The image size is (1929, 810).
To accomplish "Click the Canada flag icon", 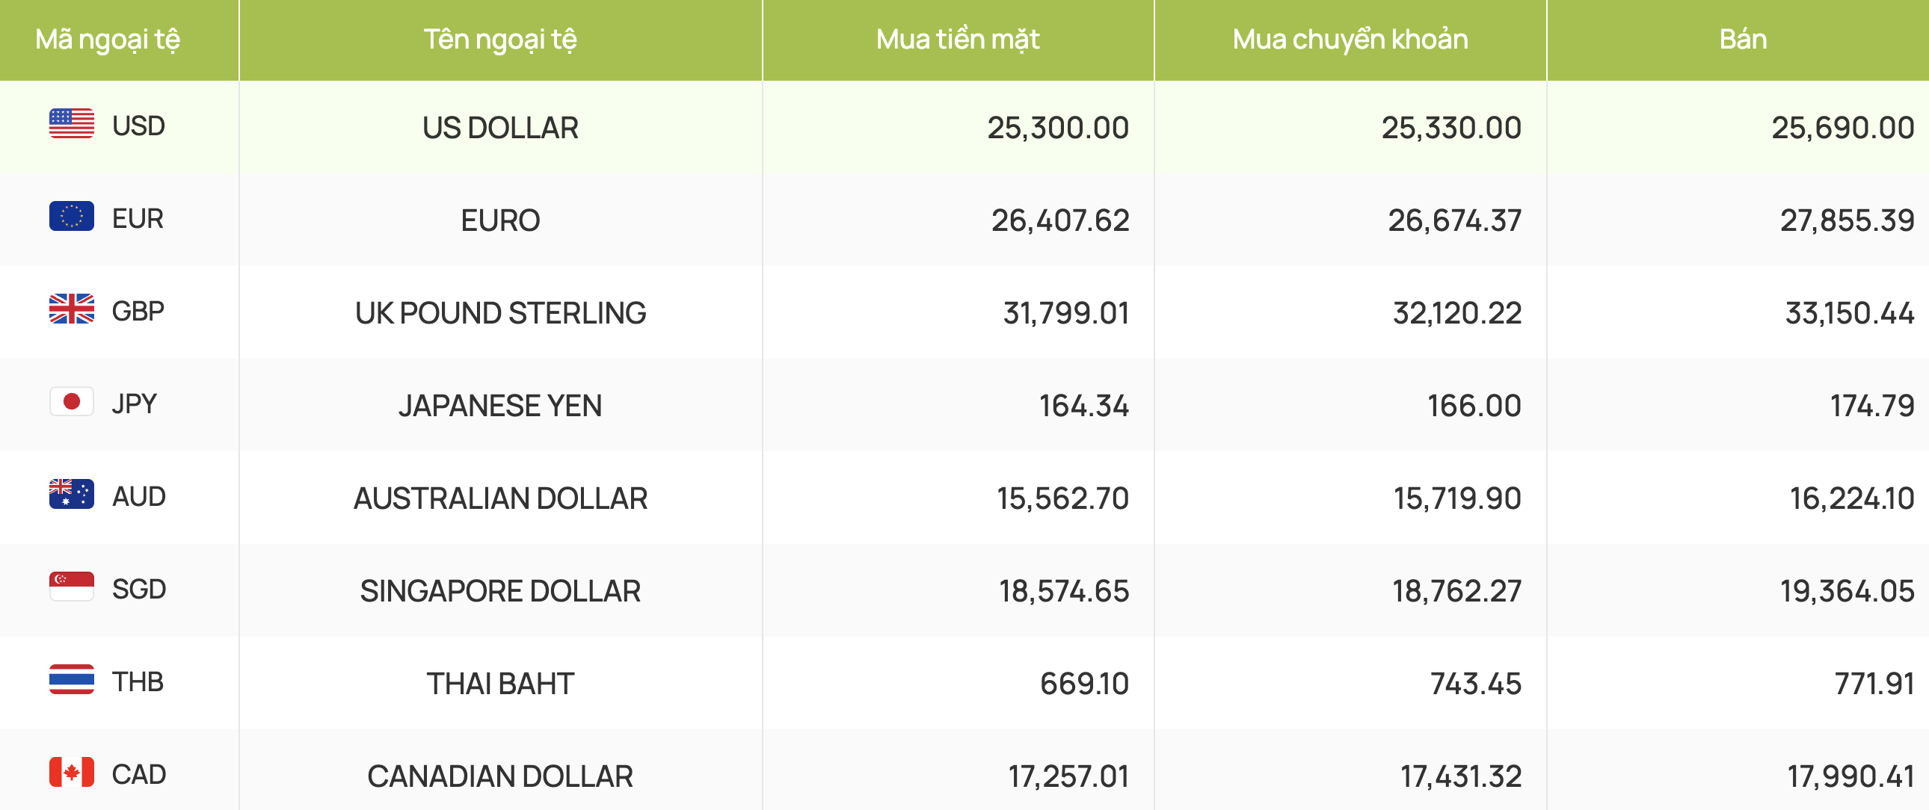I will click(x=72, y=772).
